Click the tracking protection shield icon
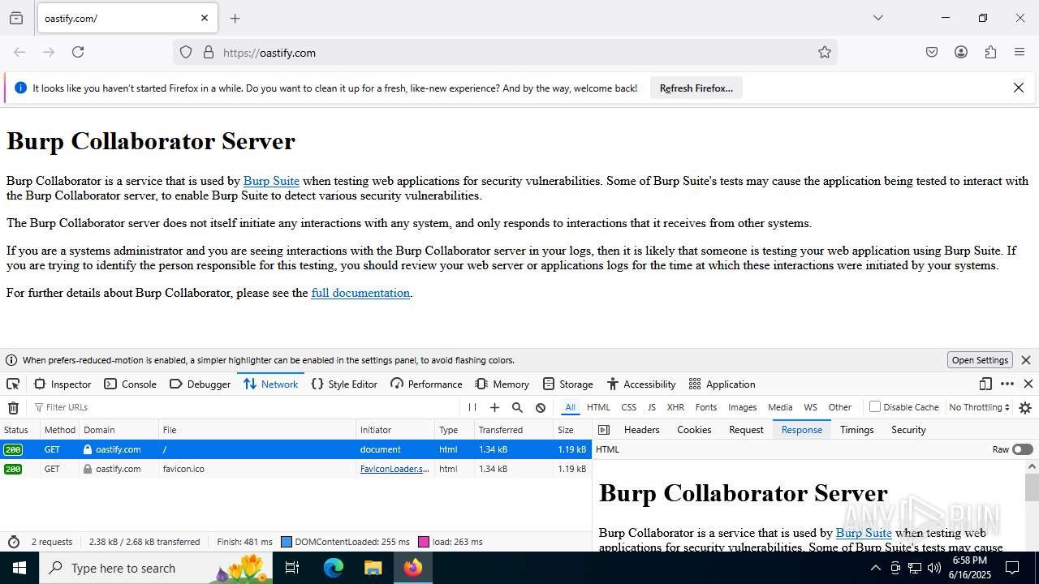 pos(186,52)
